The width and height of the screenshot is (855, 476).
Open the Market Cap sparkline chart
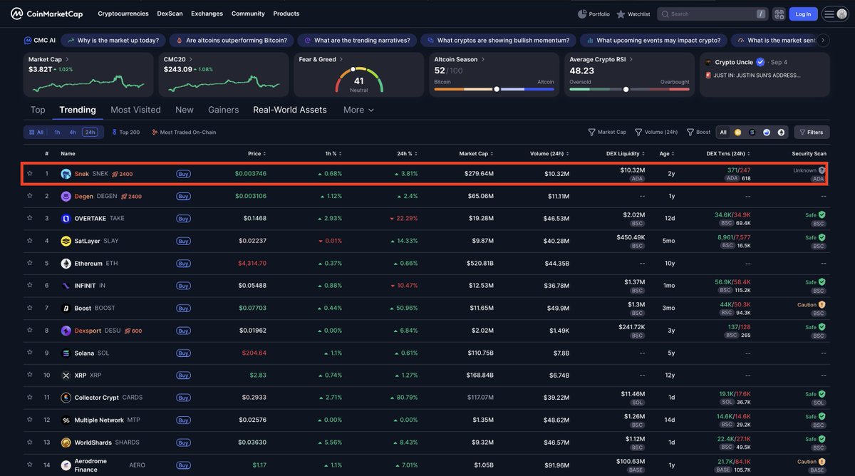tap(88, 84)
